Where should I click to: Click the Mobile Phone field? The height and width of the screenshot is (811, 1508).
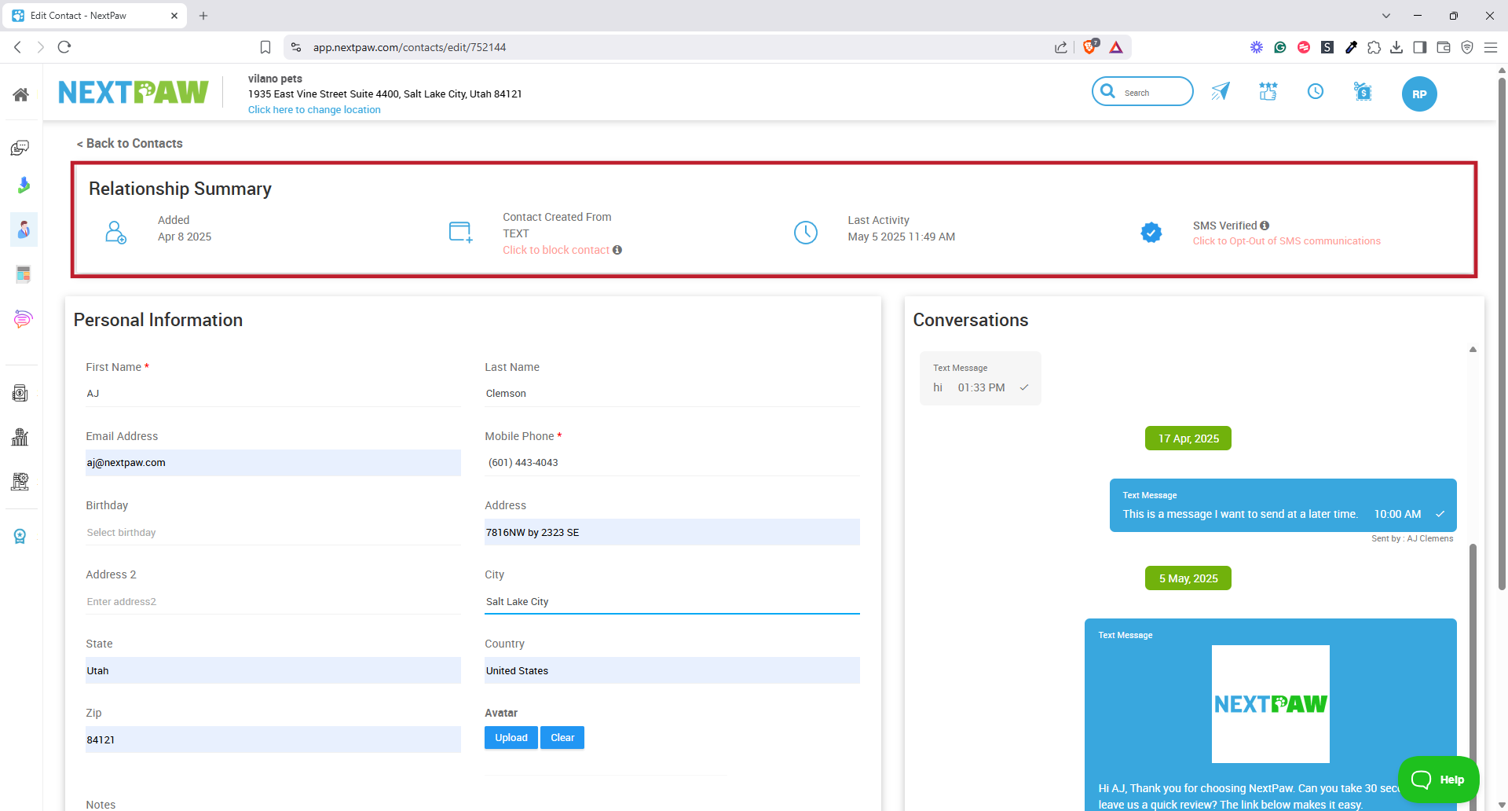(672, 463)
